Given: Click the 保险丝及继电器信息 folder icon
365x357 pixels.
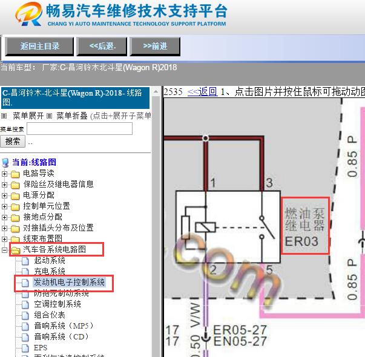Looking at the screenshot, I should (15, 185).
